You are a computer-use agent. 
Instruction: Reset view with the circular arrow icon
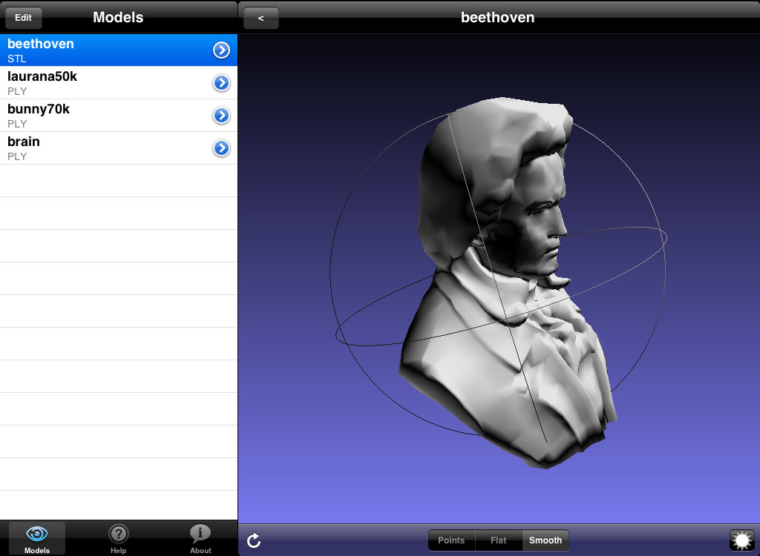pyautogui.click(x=254, y=540)
